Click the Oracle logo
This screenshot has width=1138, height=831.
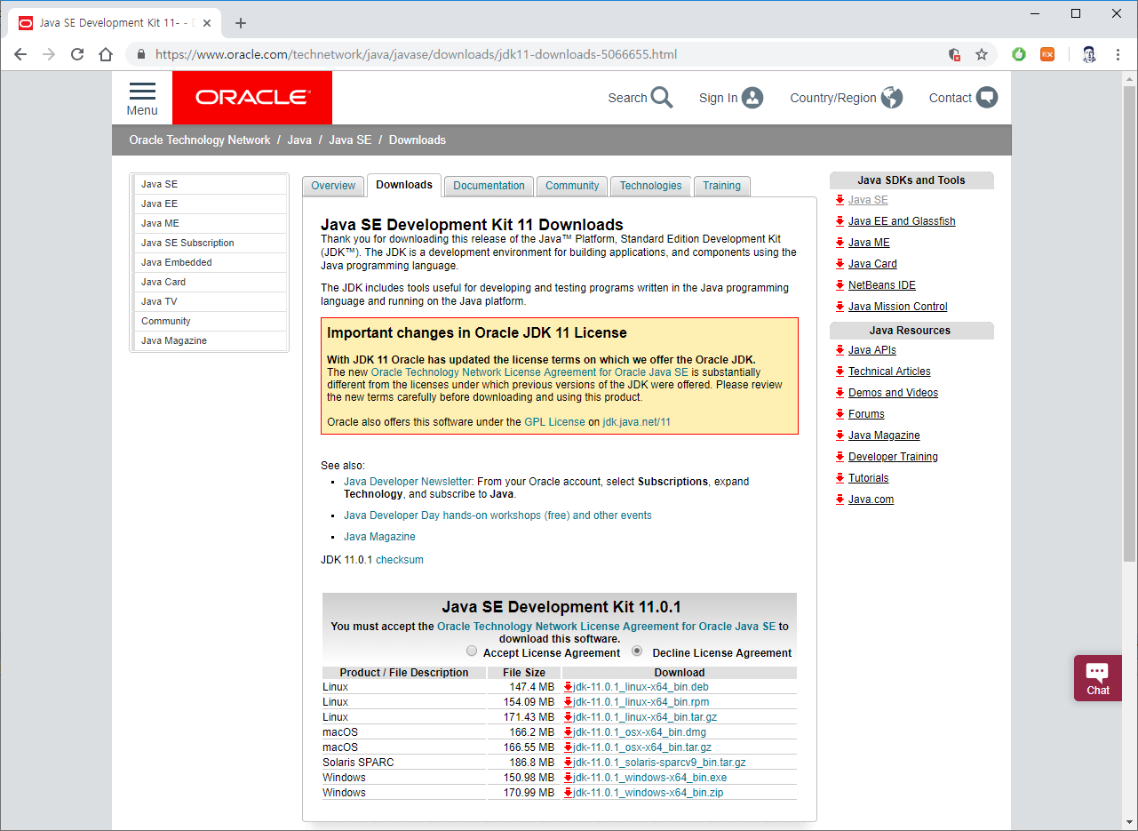[x=252, y=98]
